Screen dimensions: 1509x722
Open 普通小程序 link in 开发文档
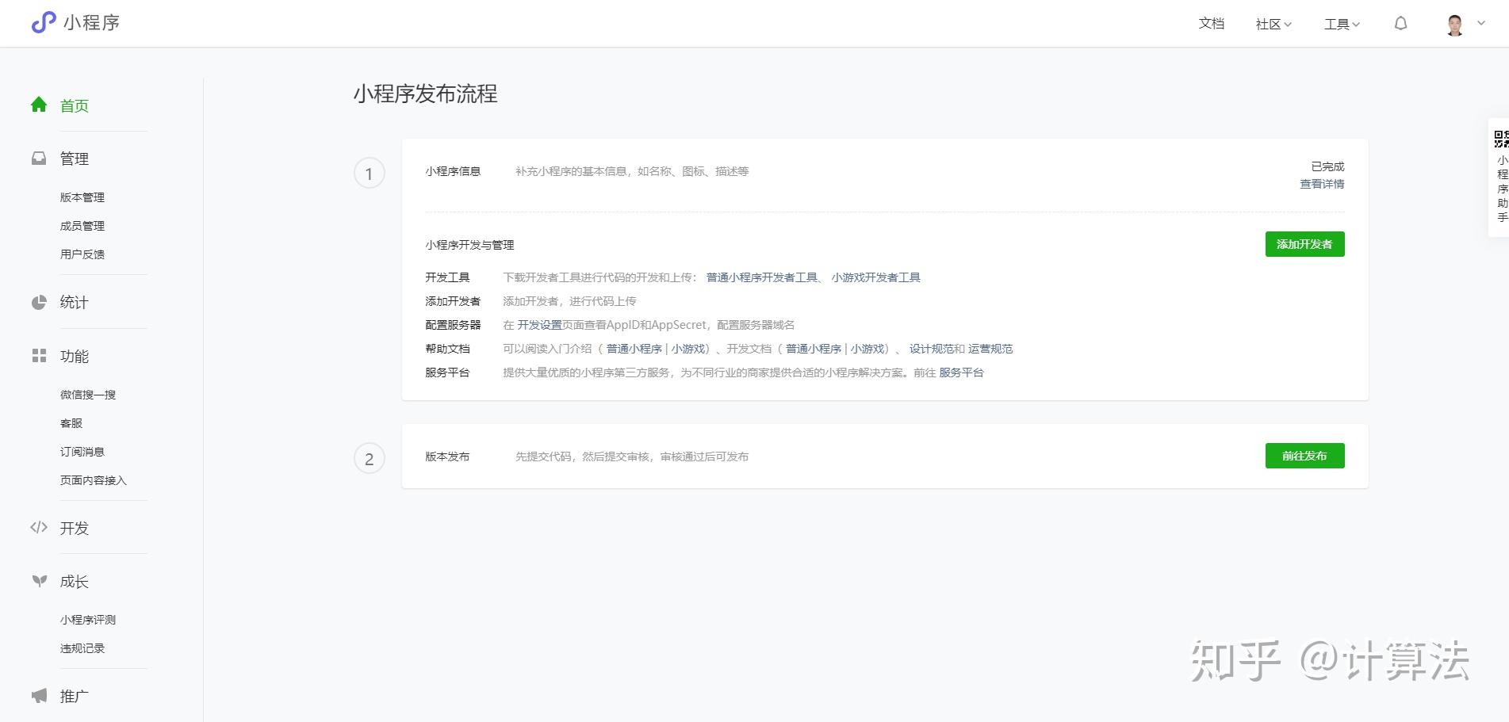coord(813,349)
